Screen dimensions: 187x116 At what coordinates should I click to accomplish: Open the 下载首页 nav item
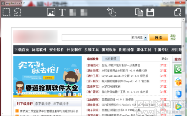(x=22, y=50)
